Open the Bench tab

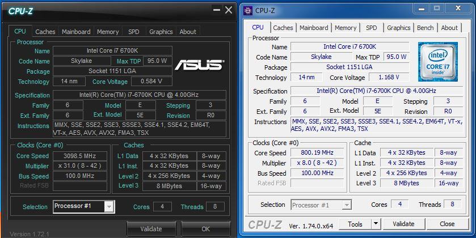click(x=426, y=28)
